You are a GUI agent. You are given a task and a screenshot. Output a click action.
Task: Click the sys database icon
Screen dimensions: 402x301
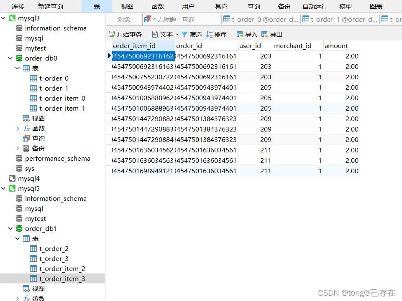[19, 168]
